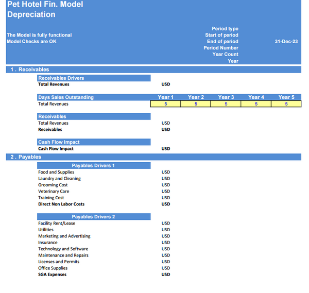Click the 1. Receivables section header
309x293 pixels.
pos(30,70)
